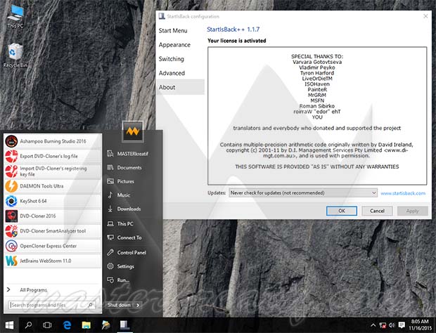
Task: Launch Export DVD-Cloner's log file icon
Action: pos(11,156)
